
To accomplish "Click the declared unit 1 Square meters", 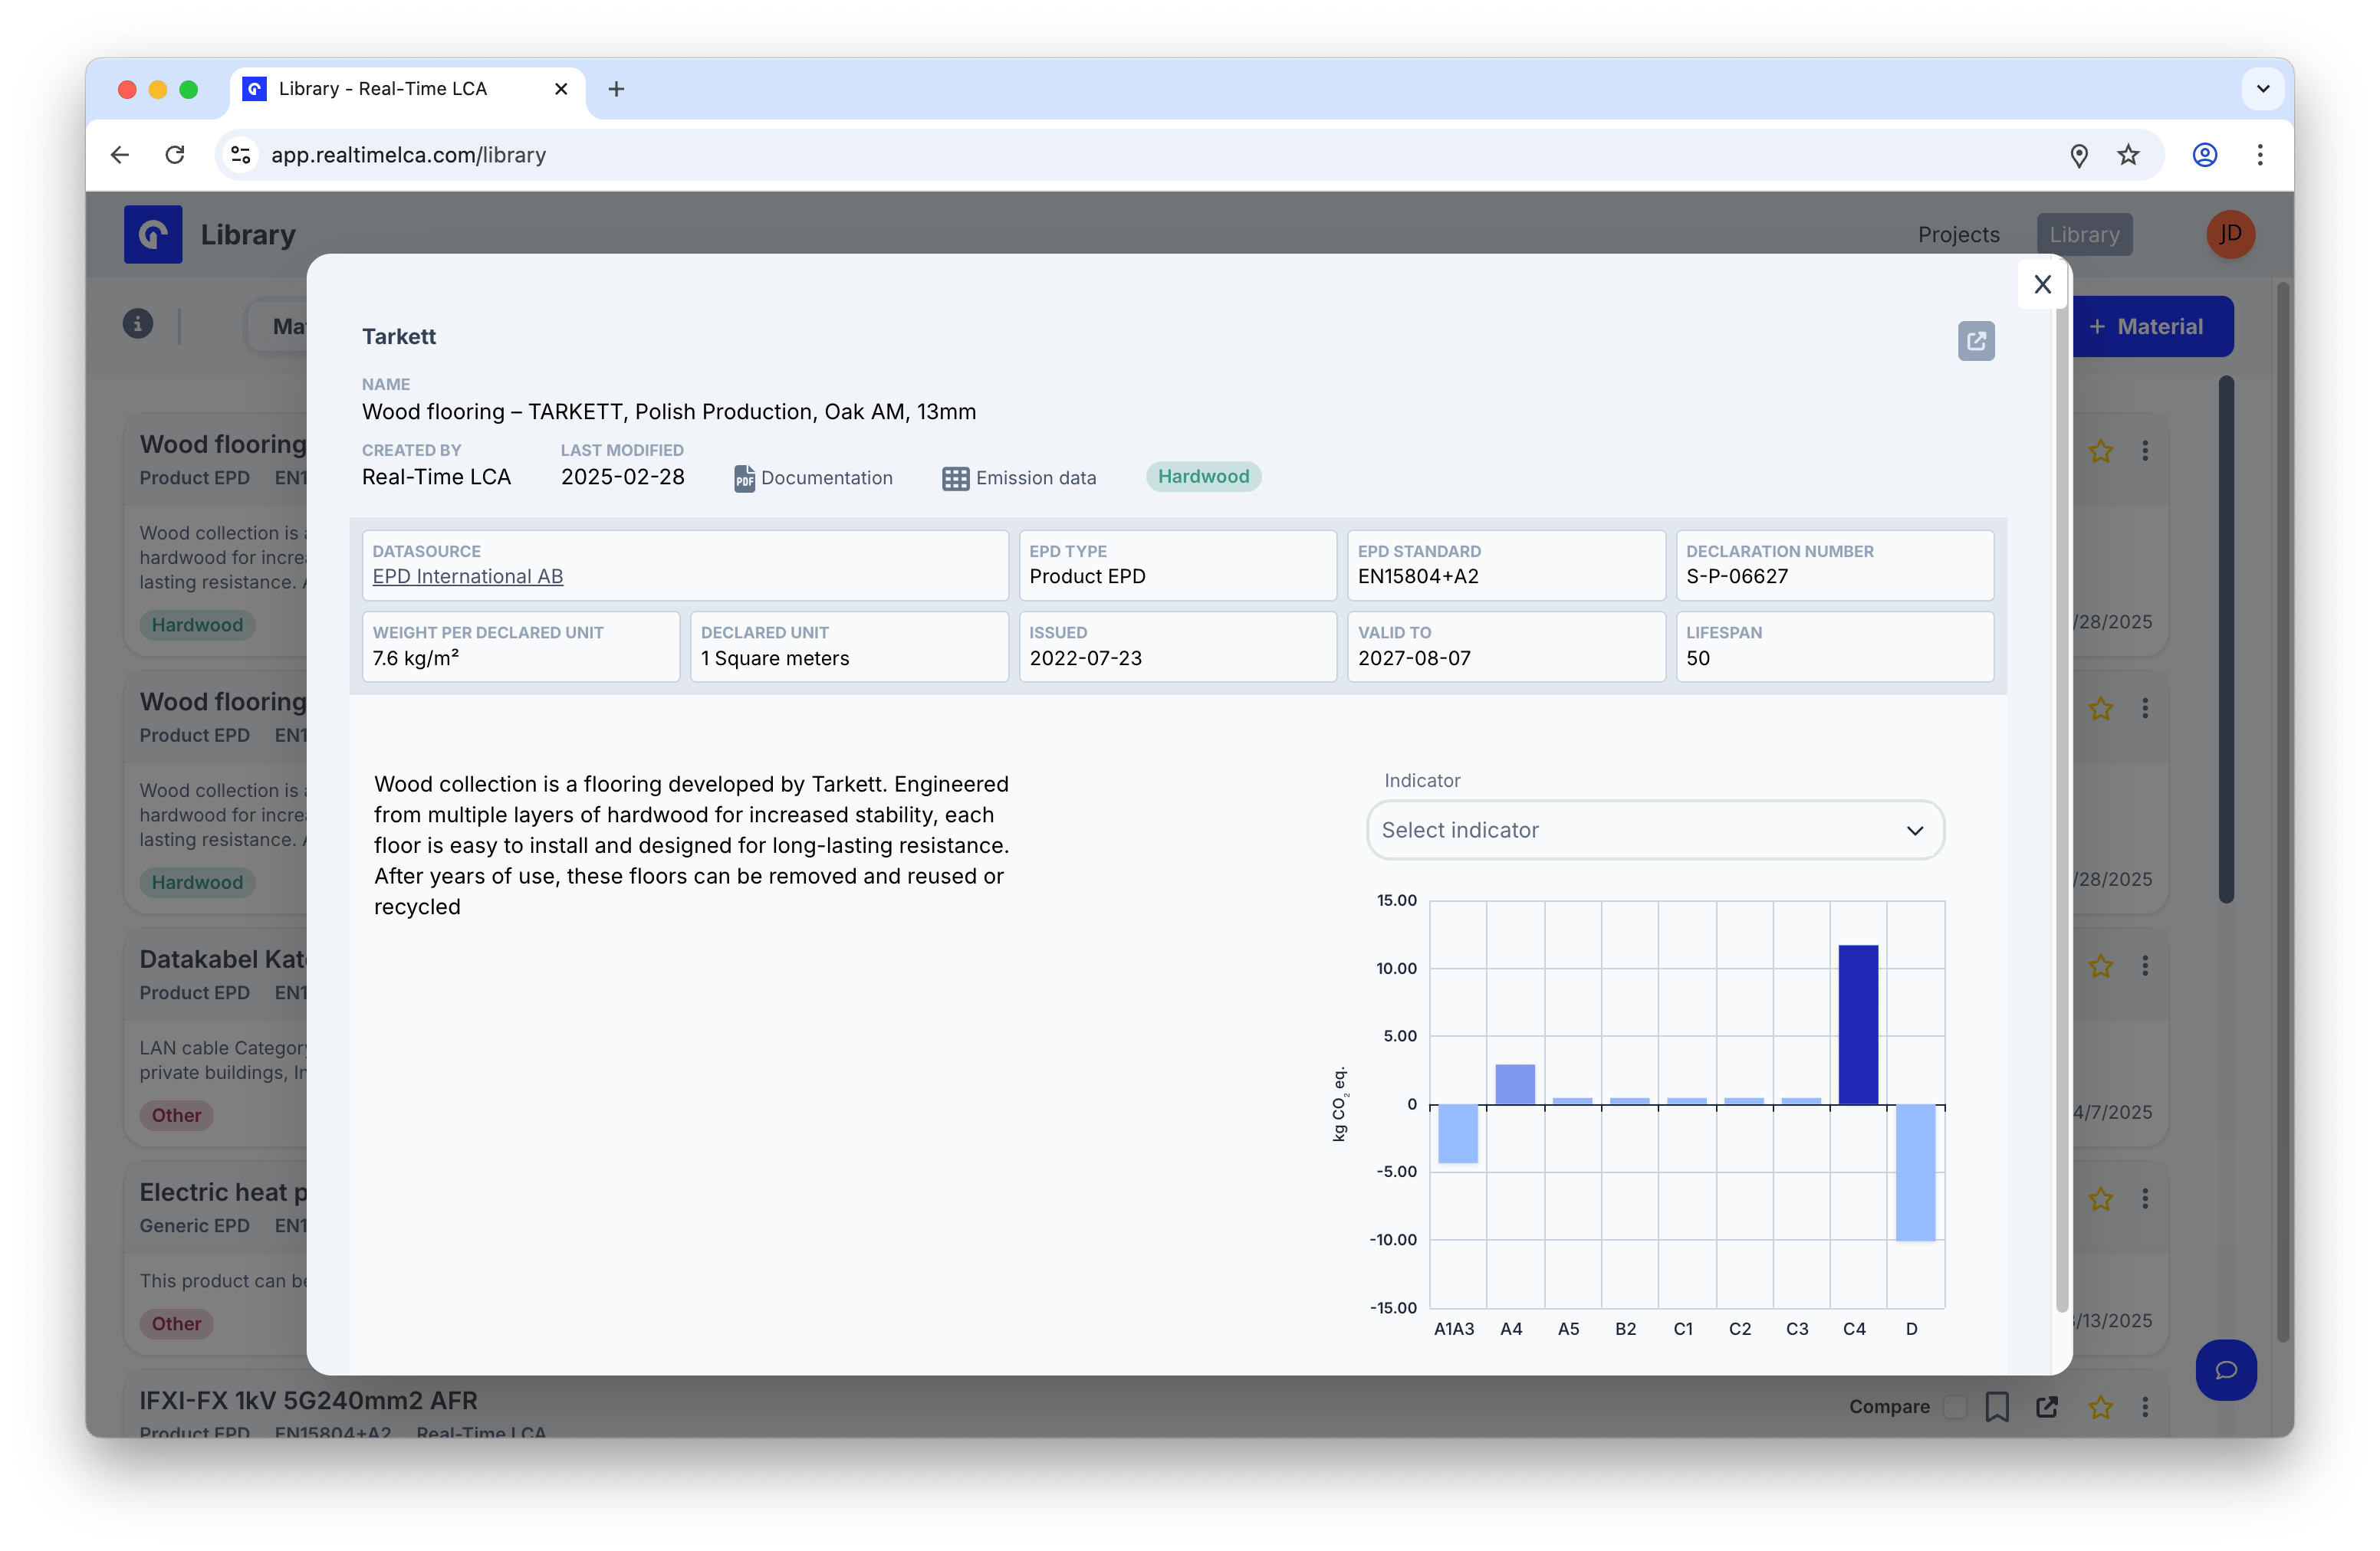I will (775, 658).
